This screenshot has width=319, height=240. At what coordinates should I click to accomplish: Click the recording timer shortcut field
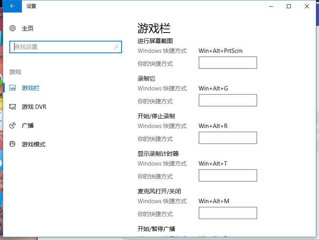228,175
